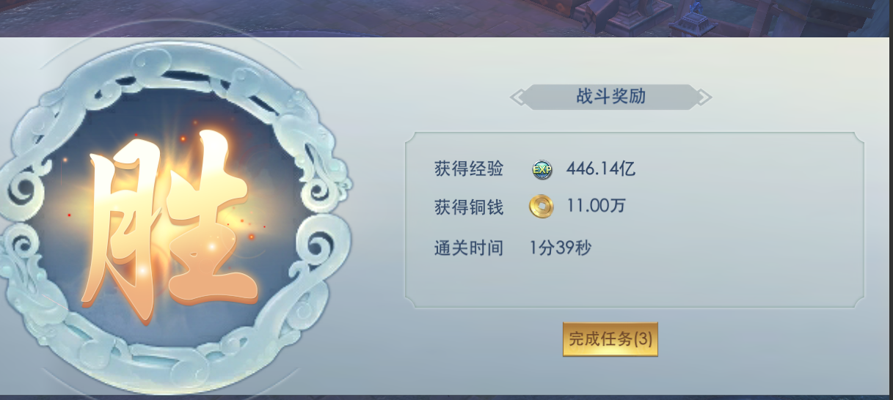
Task: Click the right chevron ornament beside 战斗奖励
Action: click(x=704, y=97)
